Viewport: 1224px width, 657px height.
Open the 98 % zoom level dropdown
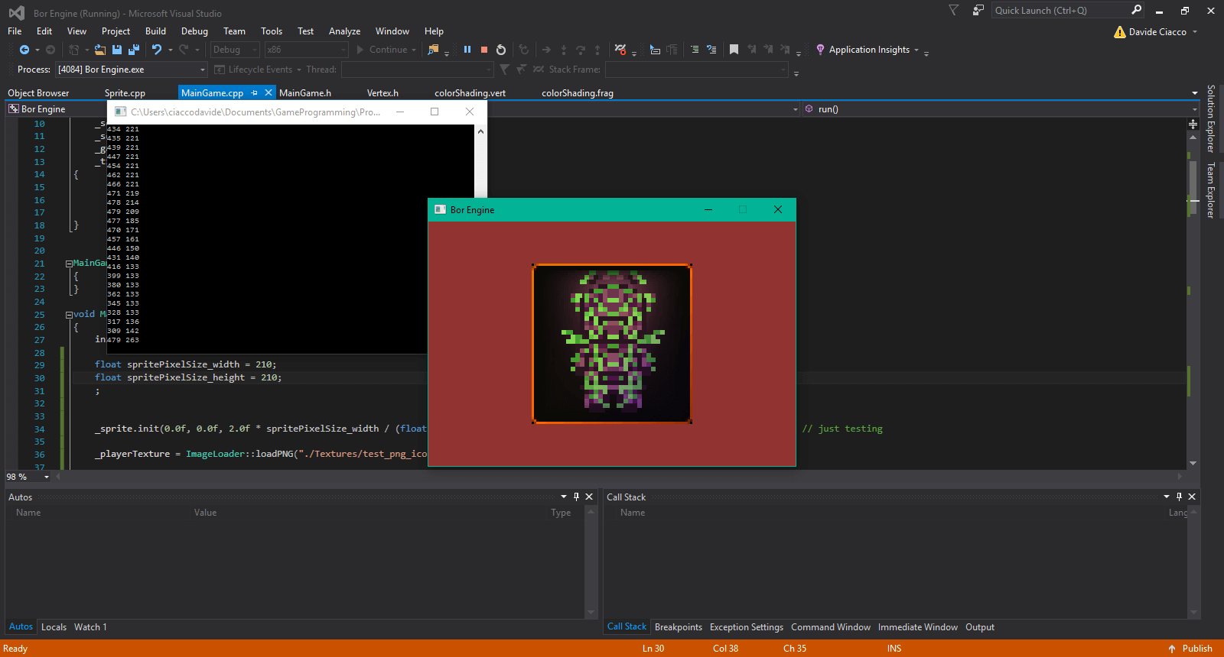point(47,477)
